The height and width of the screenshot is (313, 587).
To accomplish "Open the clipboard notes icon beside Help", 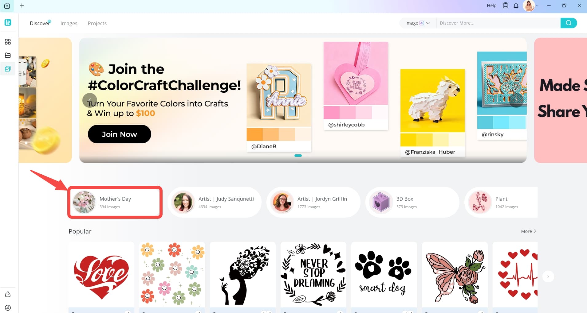I will click(506, 6).
